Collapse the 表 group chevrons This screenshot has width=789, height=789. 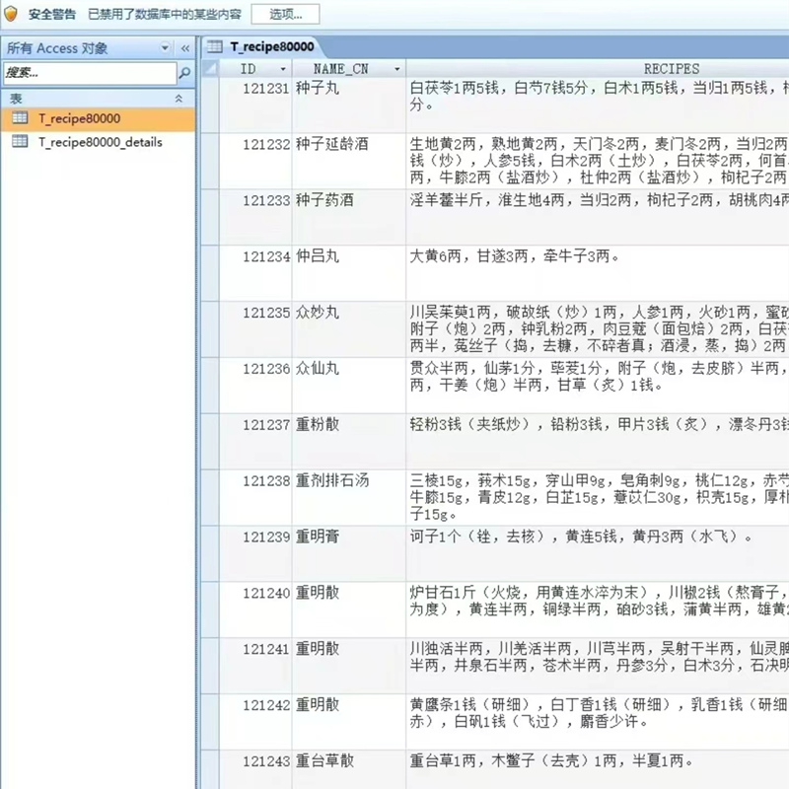tap(179, 99)
